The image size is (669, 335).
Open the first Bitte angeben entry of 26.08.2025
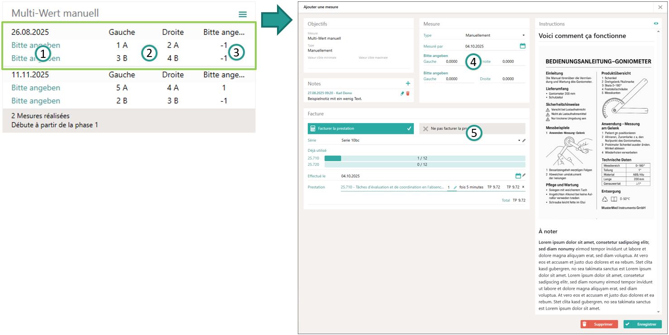35,45
